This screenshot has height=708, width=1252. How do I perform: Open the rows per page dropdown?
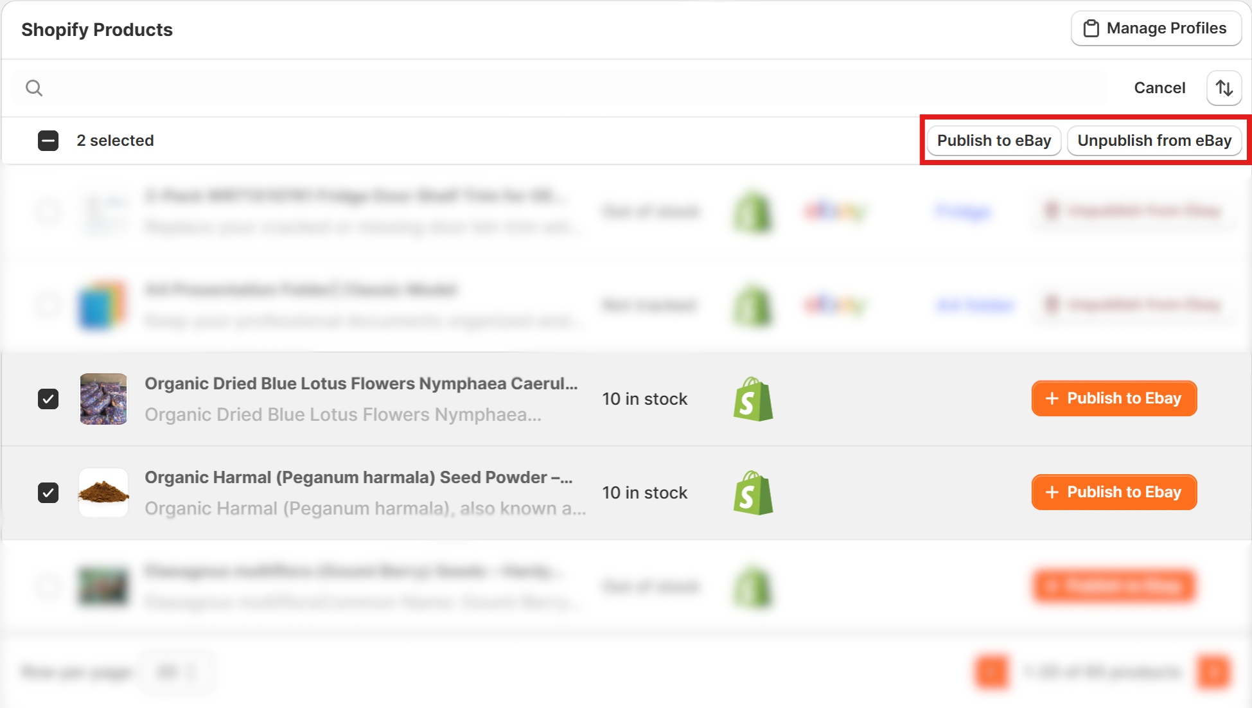point(176,672)
